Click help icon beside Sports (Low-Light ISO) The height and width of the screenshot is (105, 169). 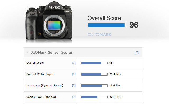click(x=74, y=97)
